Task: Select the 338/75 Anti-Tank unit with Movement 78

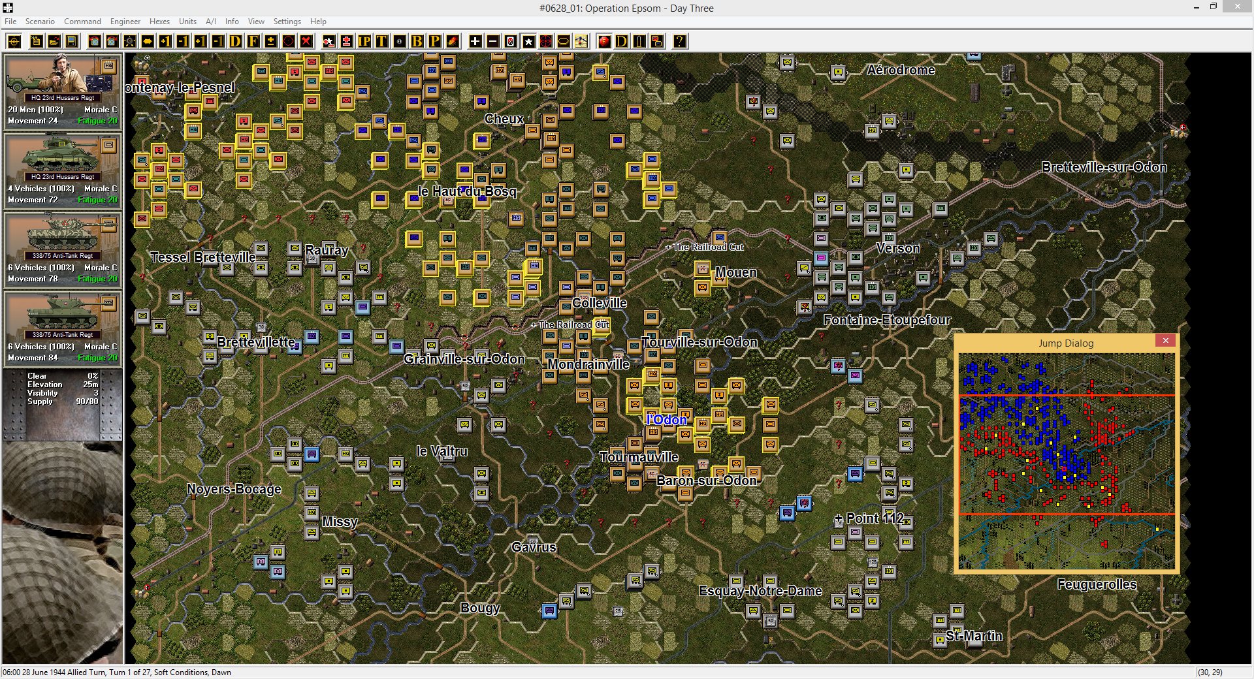Action: click(x=63, y=249)
